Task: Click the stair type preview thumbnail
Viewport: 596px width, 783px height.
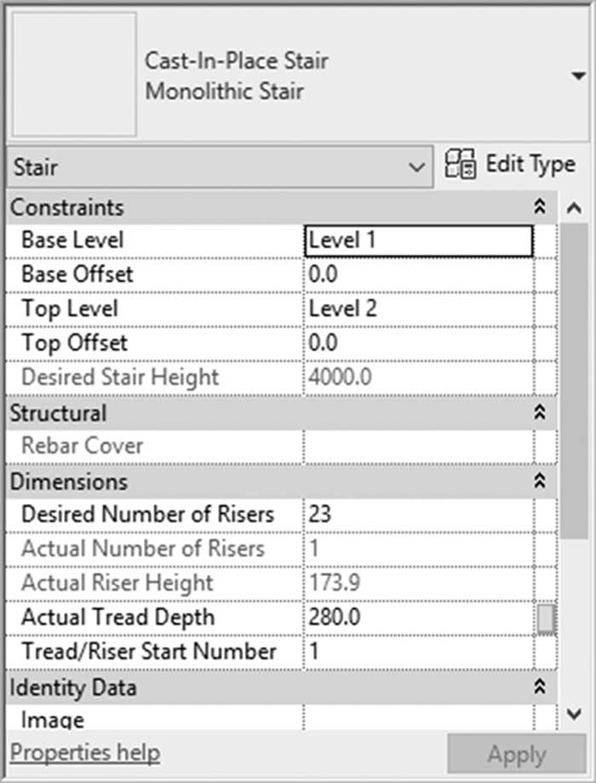Action: (x=74, y=74)
